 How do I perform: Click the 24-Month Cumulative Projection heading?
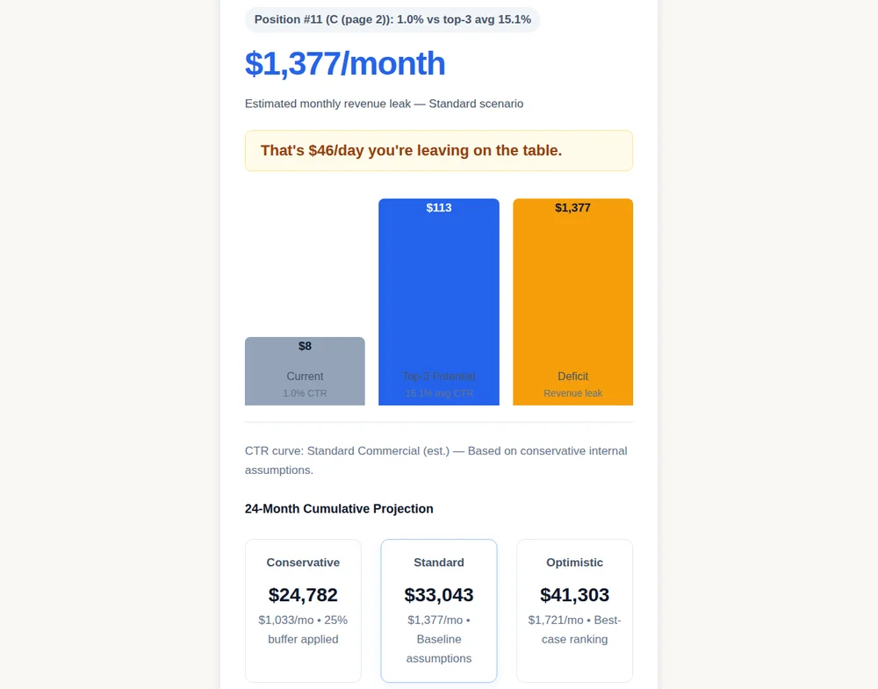pyautogui.click(x=339, y=509)
